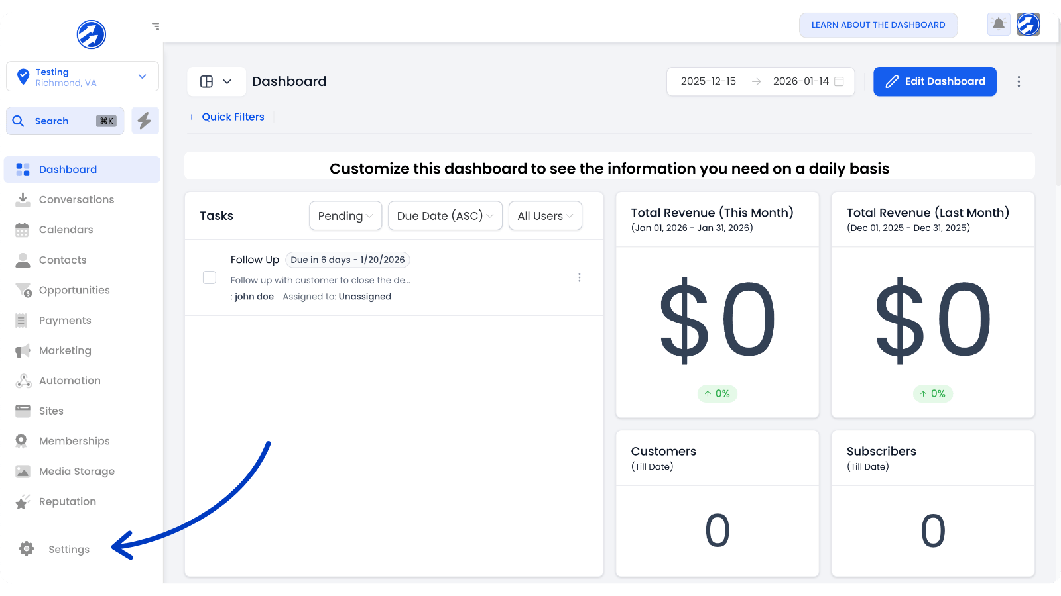The width and height of the screenshot is (1061, 596).
Task: Check the Follow Up task checkbox
Action: pyautogui.click(x=210, y=277)
